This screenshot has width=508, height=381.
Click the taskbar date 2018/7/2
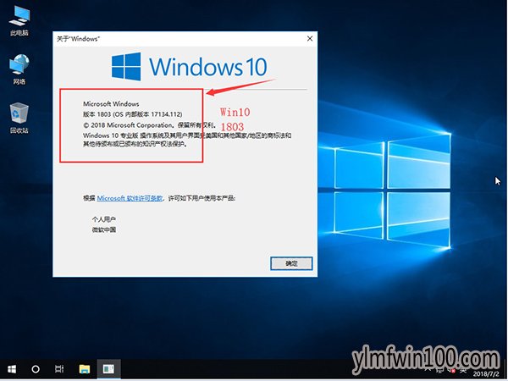click(x=486, y=374)
